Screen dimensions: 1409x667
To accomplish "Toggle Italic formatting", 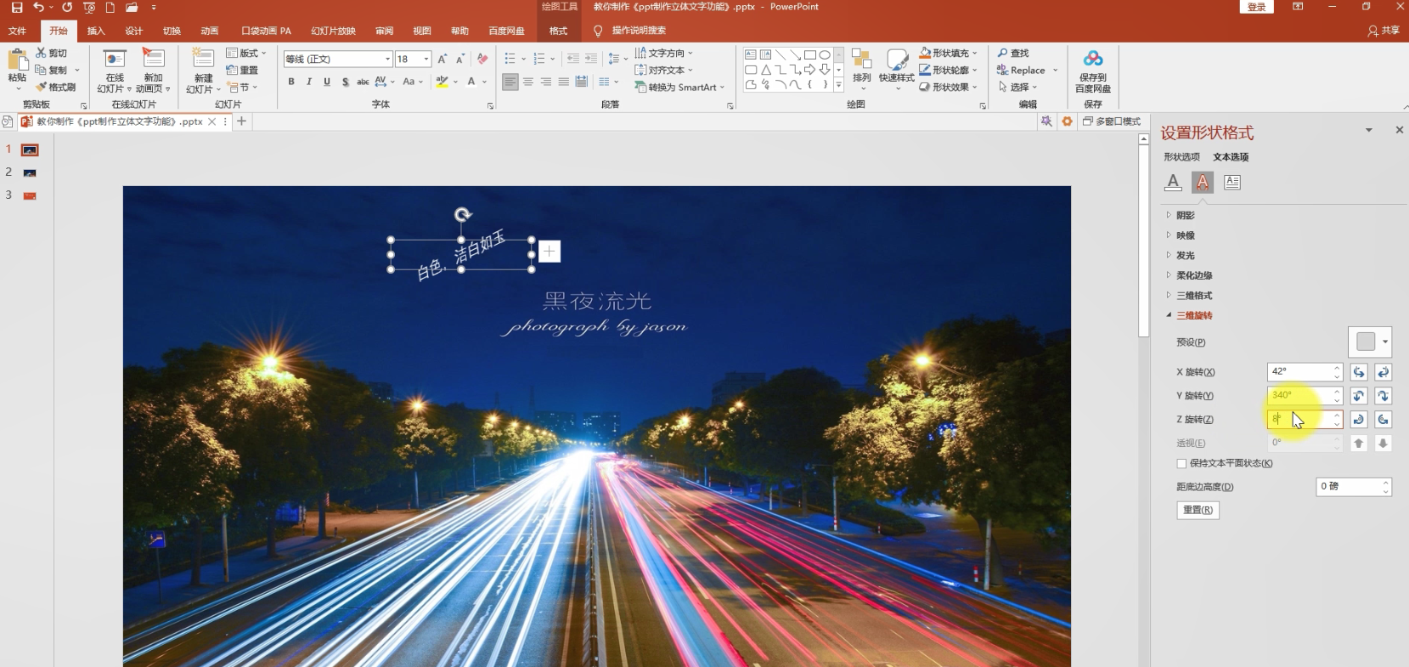I will click(309, 82).
